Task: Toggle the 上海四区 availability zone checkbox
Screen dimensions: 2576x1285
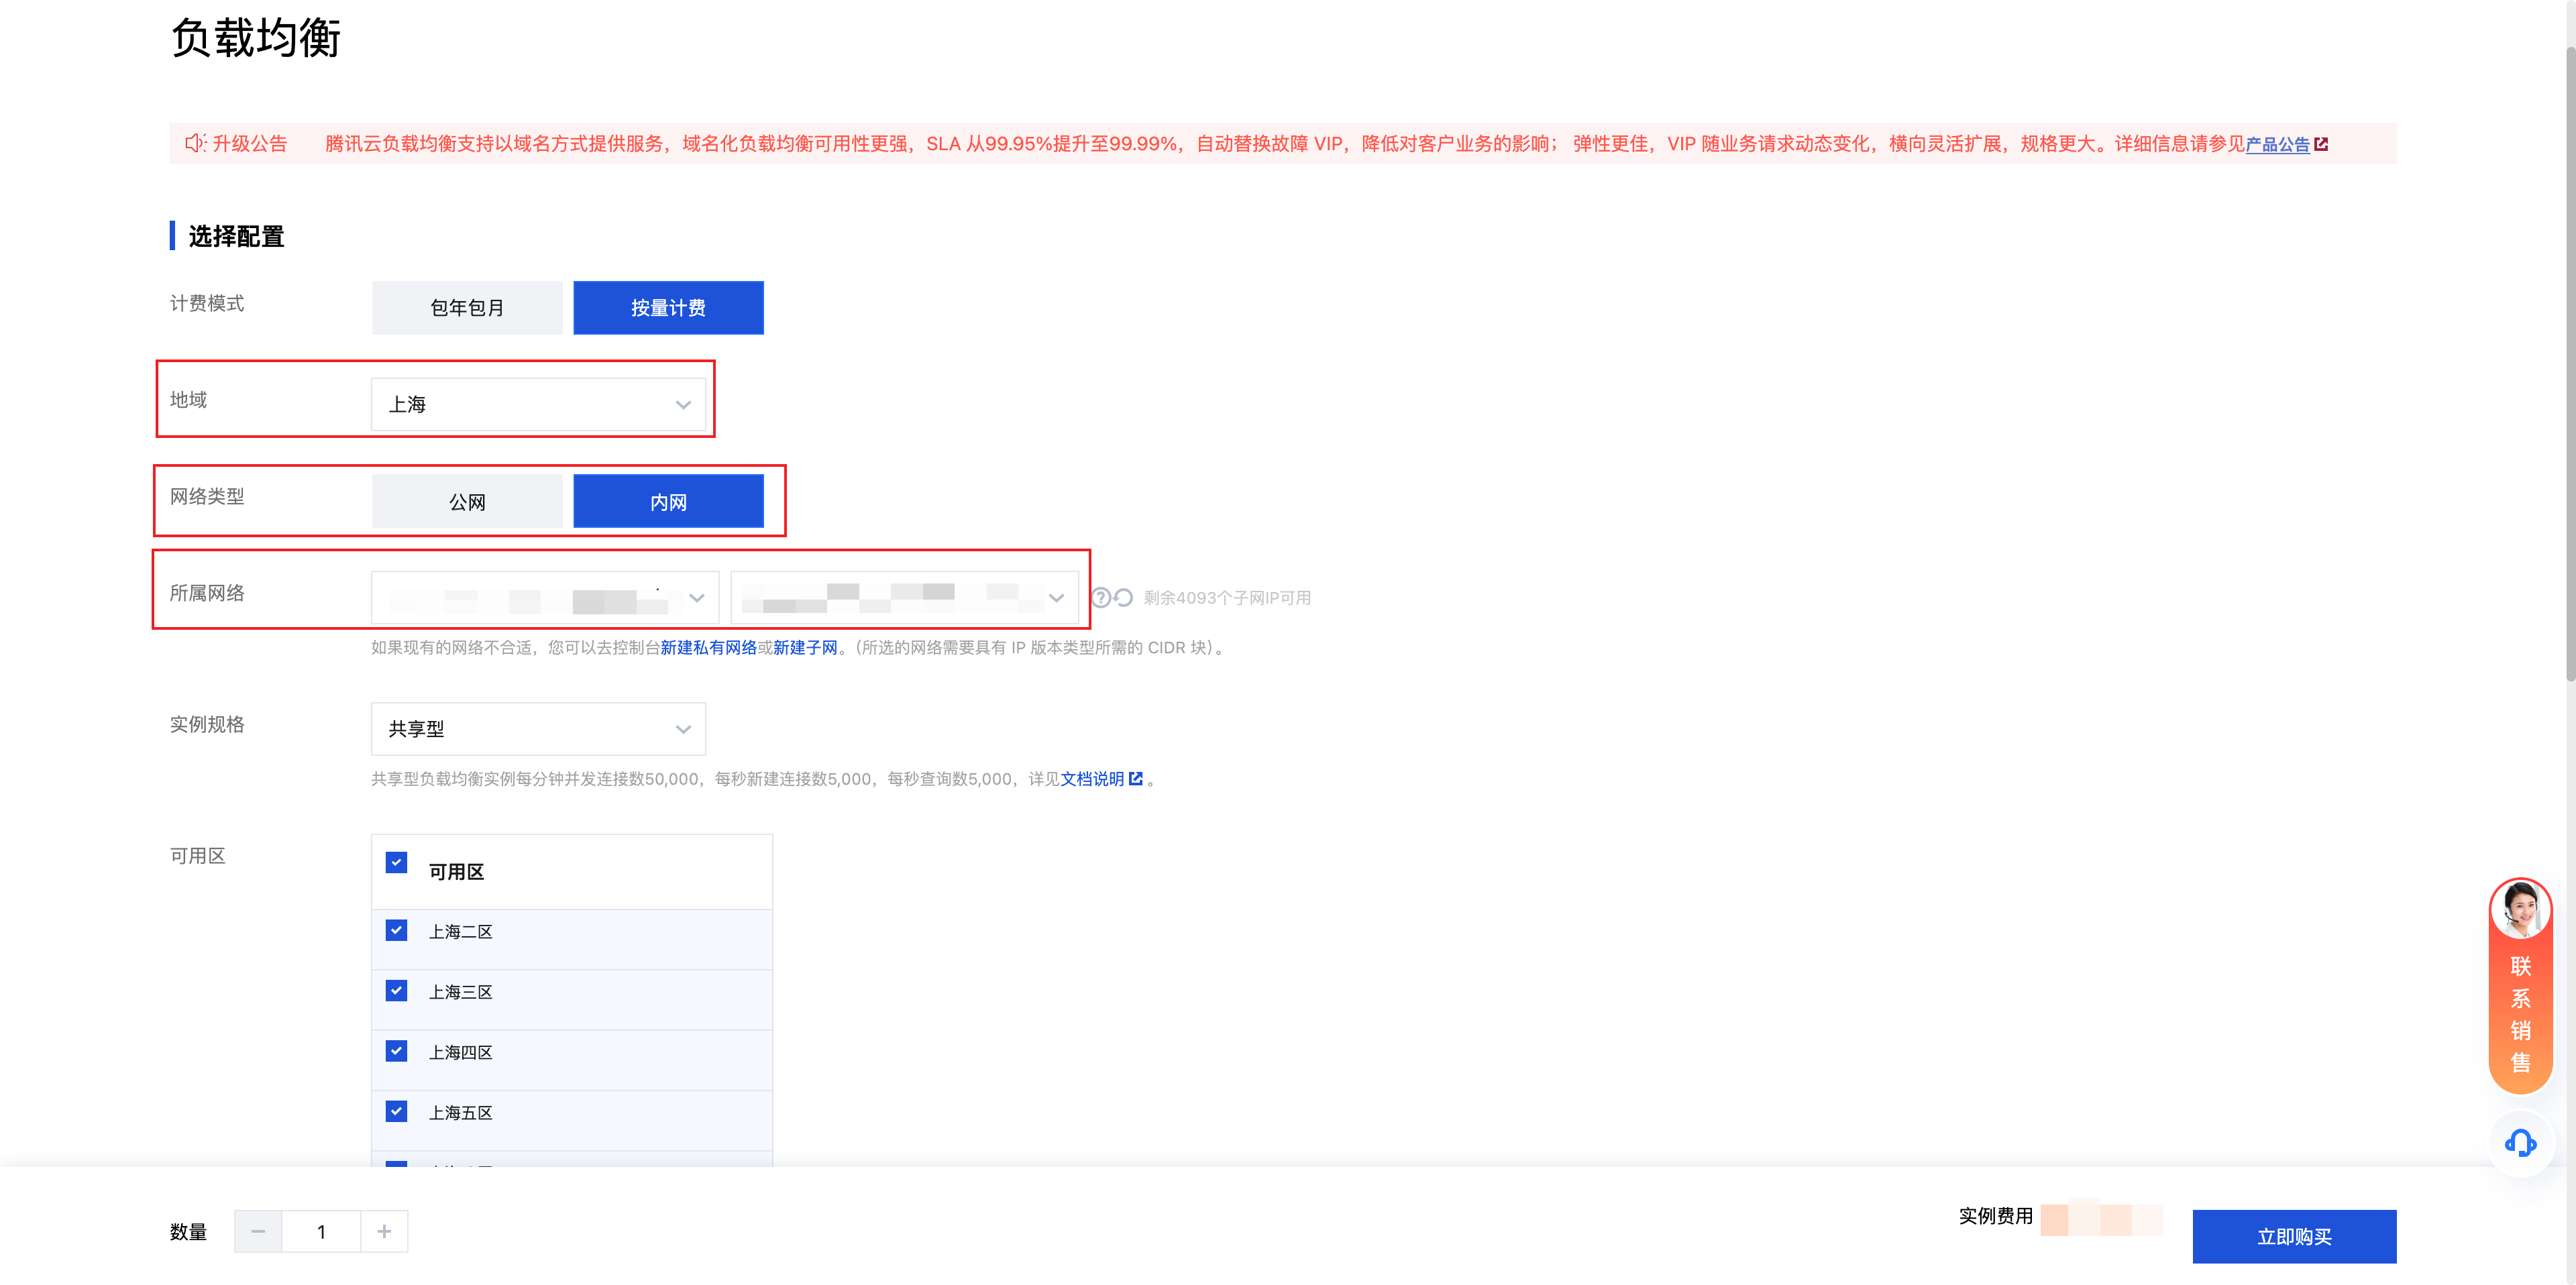Action: pos(397,1051)
